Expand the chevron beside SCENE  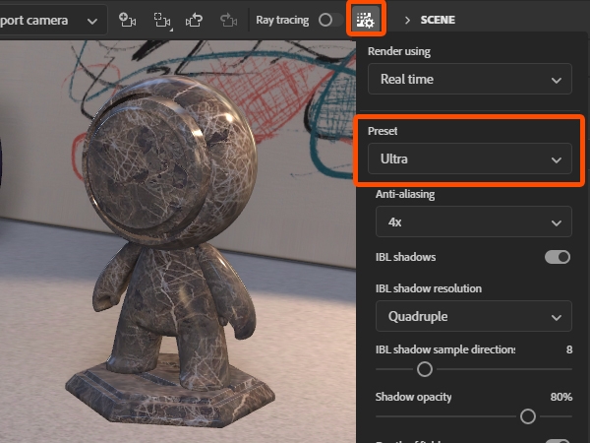coord(407,20)
